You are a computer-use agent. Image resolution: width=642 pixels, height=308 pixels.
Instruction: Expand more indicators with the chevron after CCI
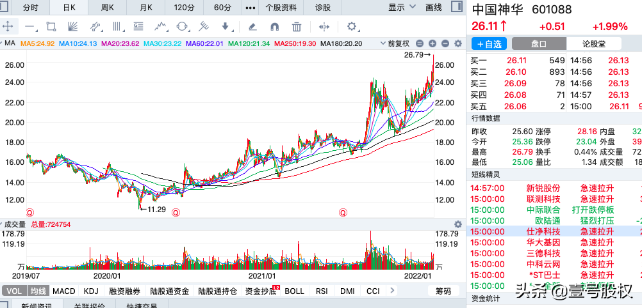point(392,291)
